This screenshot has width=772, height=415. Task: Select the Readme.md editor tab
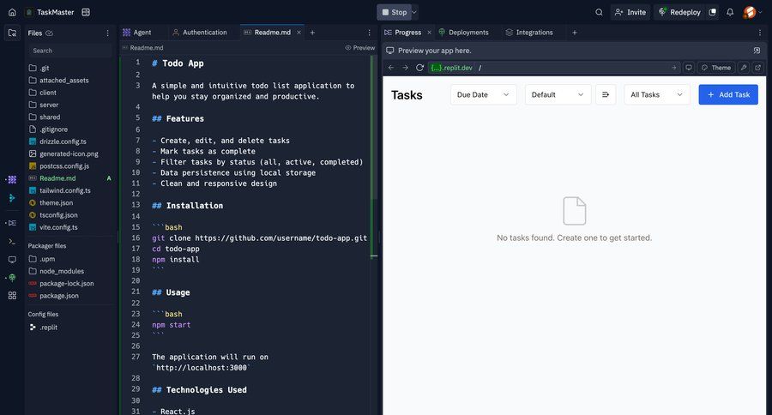[272, 33]
